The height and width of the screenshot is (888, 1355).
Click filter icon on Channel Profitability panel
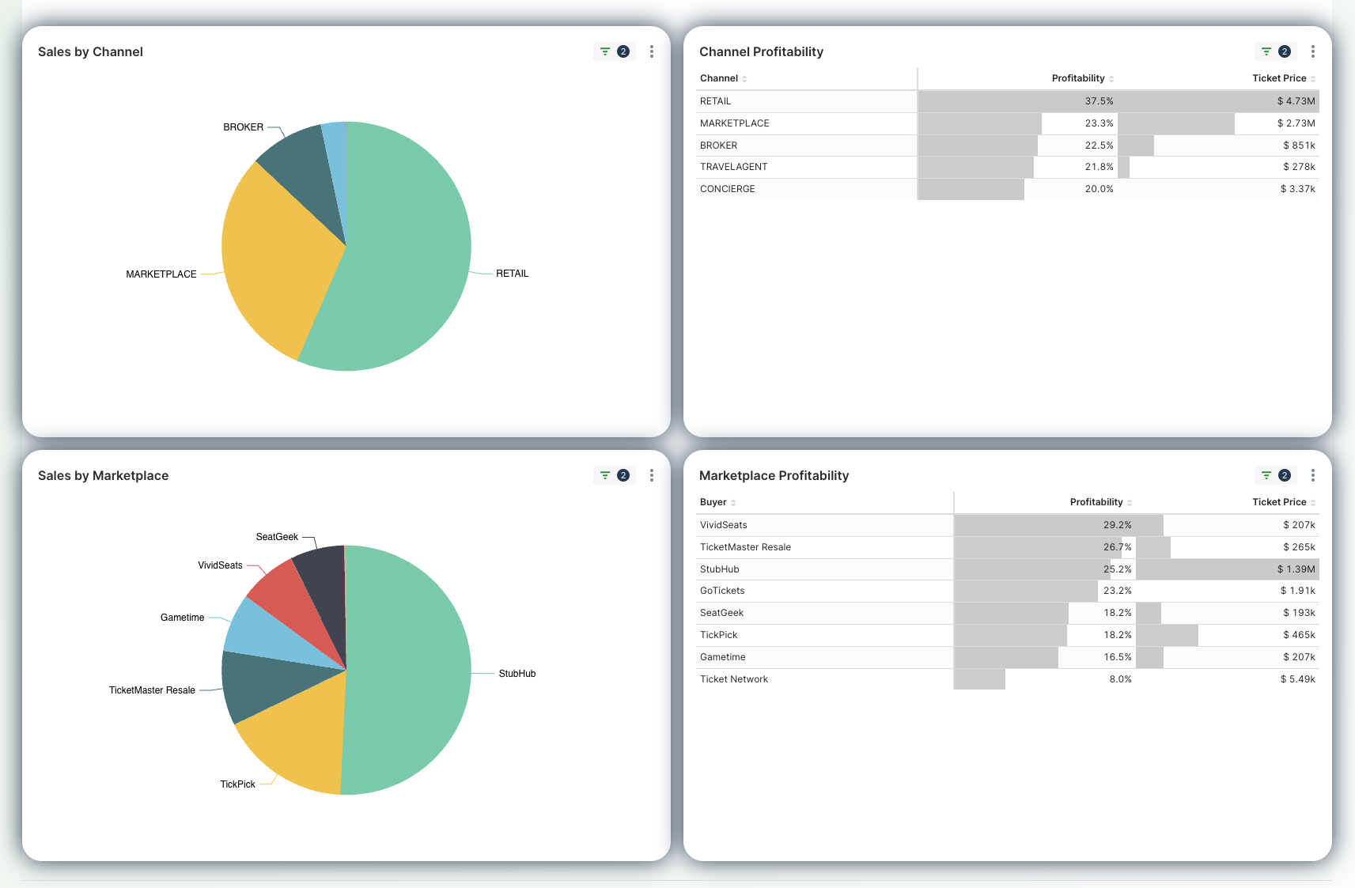coord(1275,51)
